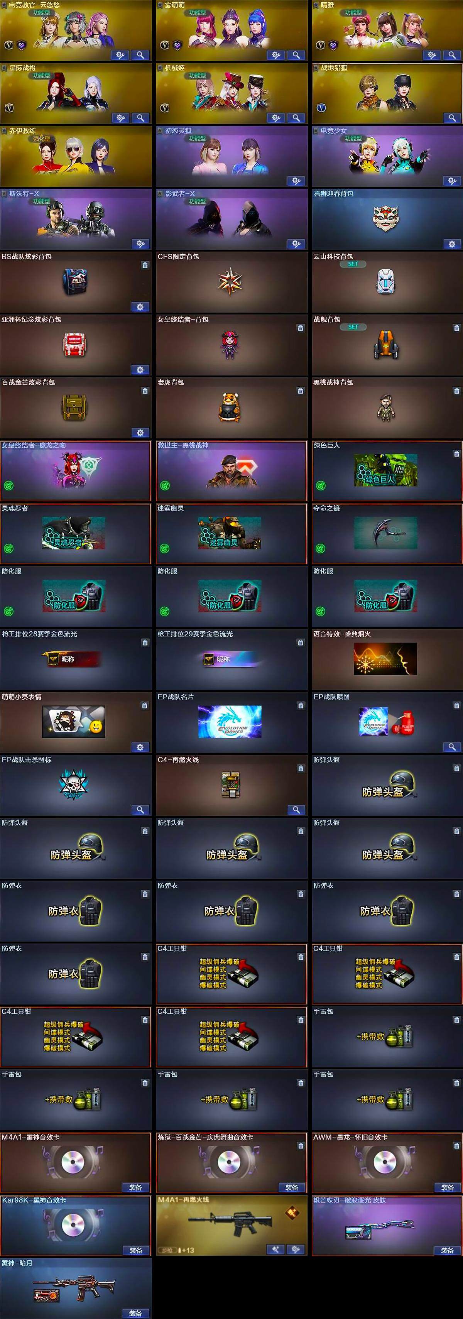Delete 老虎背包 using trash icon
This screenshot has width=463, height=1319.
pos(301,391)
